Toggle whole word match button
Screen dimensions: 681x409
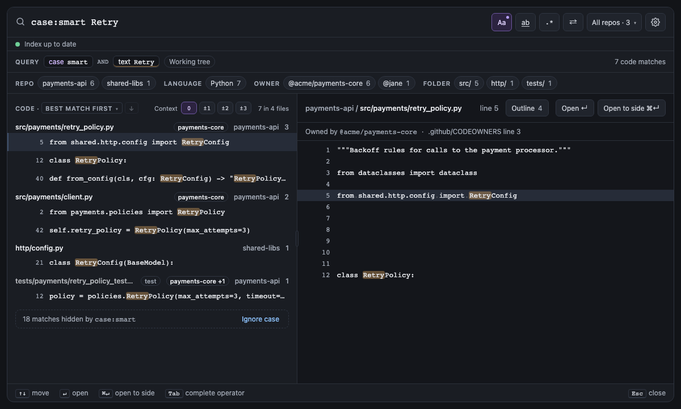[x=526, y=22]
